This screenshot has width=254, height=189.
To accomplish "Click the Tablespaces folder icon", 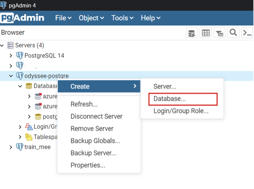I will (29, 137).
